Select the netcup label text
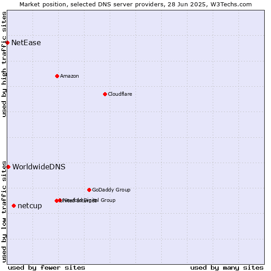The height and width of the screenshot is (271, 271). [x=30, y=206]
